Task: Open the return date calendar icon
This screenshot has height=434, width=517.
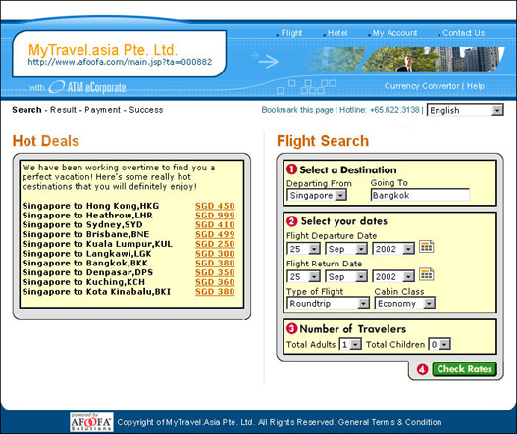Action: (427, 274)
